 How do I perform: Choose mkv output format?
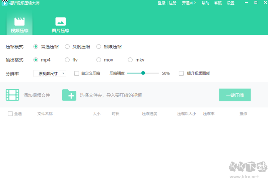[130, 60]
